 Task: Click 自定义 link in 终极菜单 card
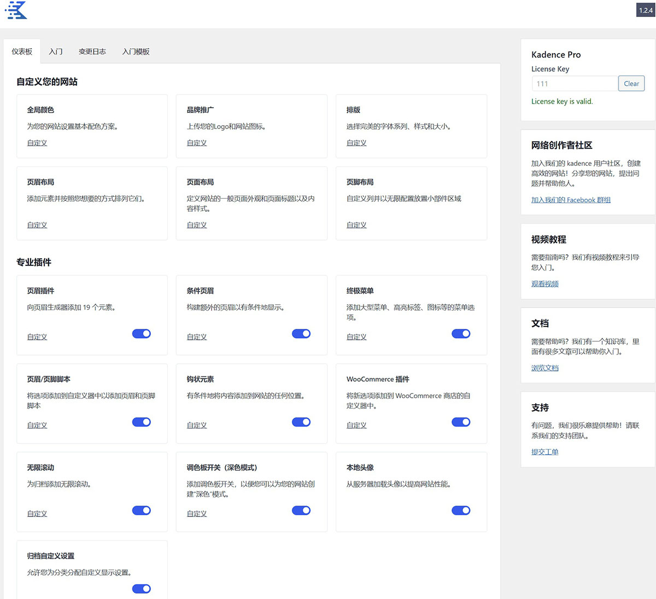(x=356, y=337)
